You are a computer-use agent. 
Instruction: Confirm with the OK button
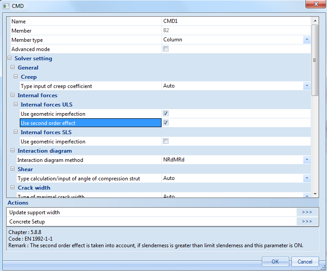tap(275, 261)
